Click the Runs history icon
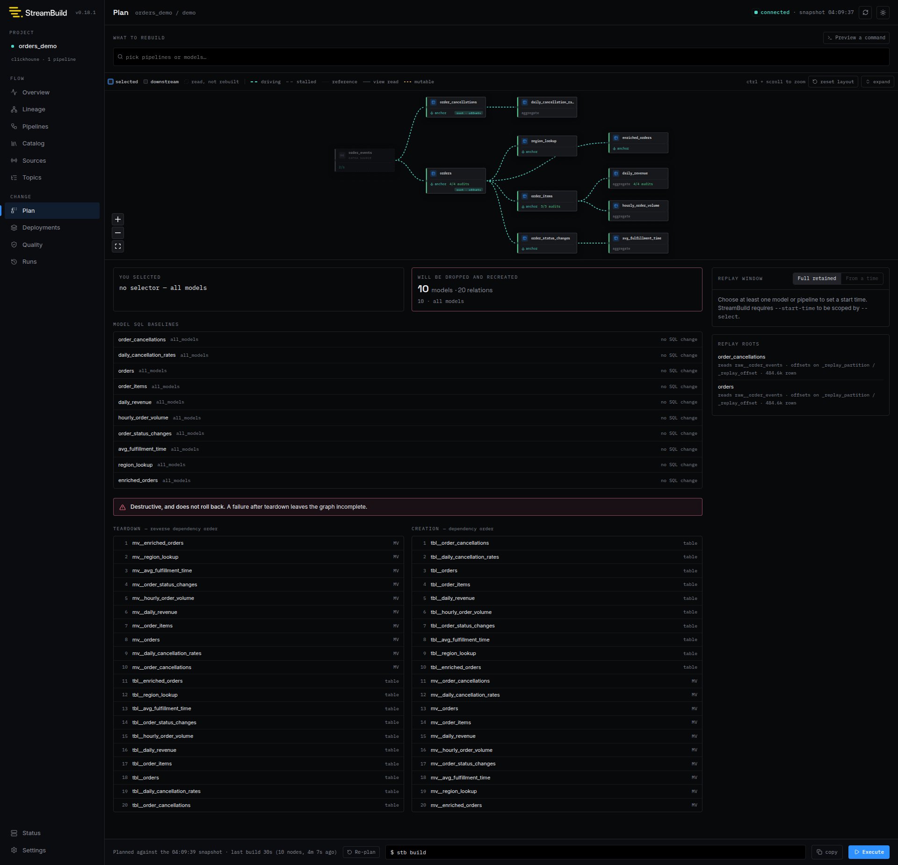 coord(14,262)
